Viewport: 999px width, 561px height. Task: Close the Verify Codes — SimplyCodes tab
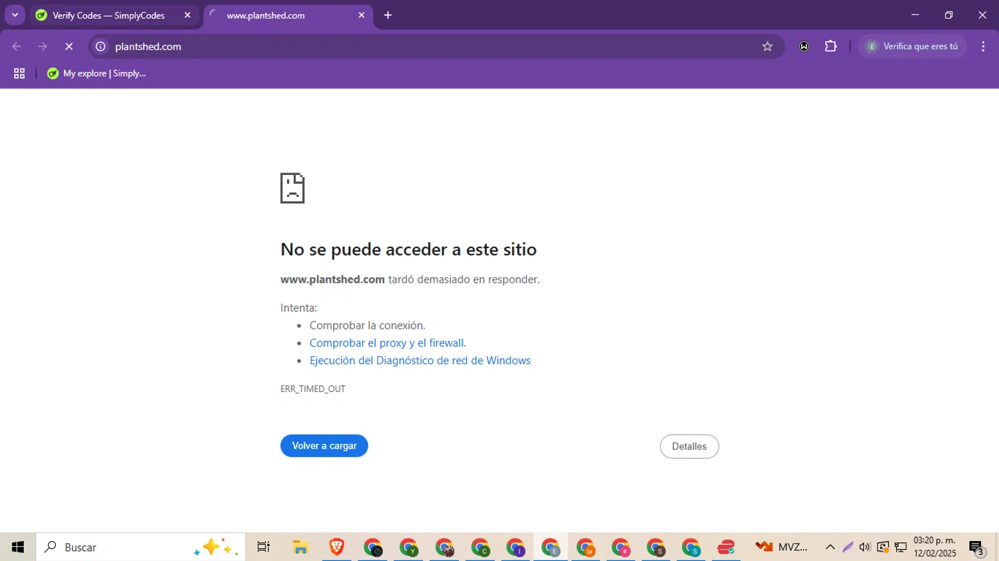coord(187,15)
